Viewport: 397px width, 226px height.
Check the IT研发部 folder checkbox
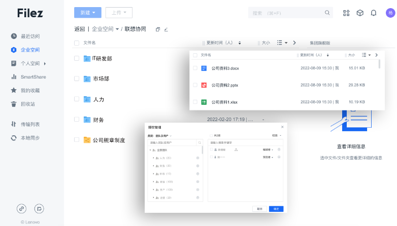tap(77, 58)
